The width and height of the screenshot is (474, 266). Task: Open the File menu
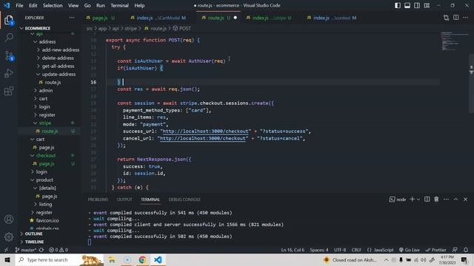[x=19, y=5]
